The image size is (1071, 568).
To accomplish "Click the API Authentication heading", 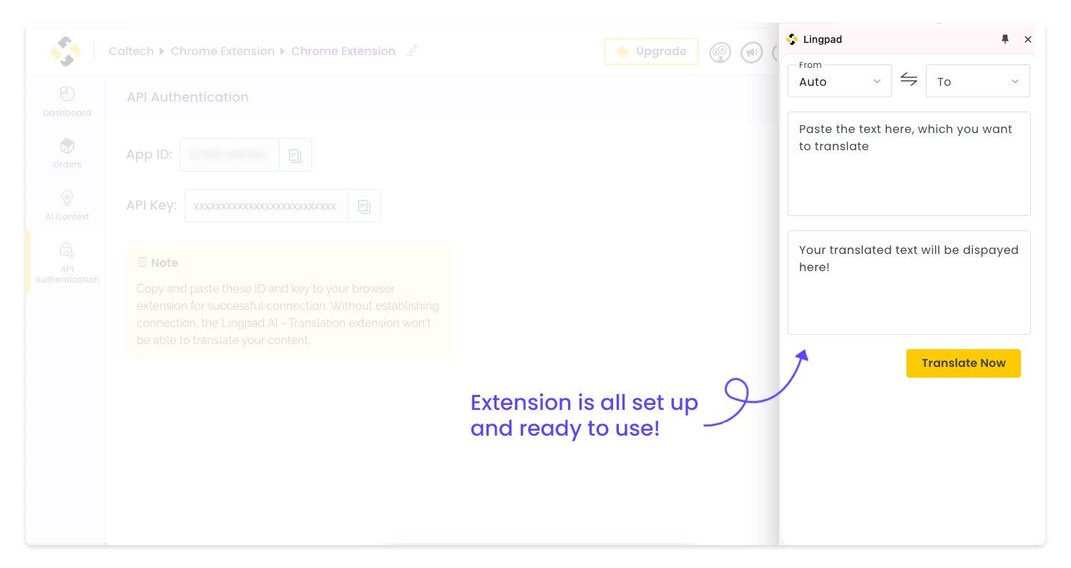I will [x=187, y=97].
